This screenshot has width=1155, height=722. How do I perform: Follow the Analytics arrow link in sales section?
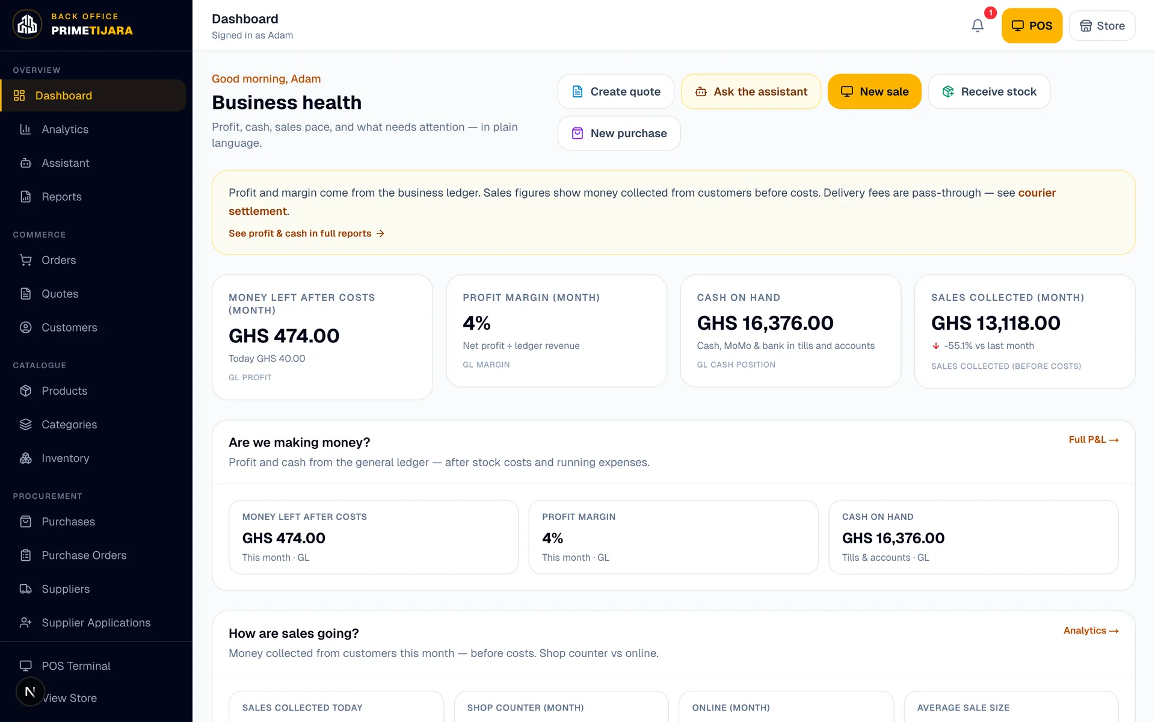click(1091, 631)
